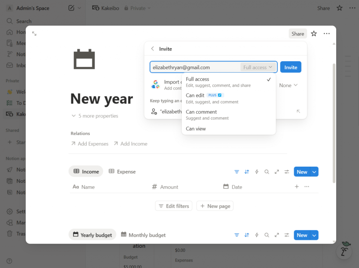Open the modal's three-dot more options menu

coord(326,34)
